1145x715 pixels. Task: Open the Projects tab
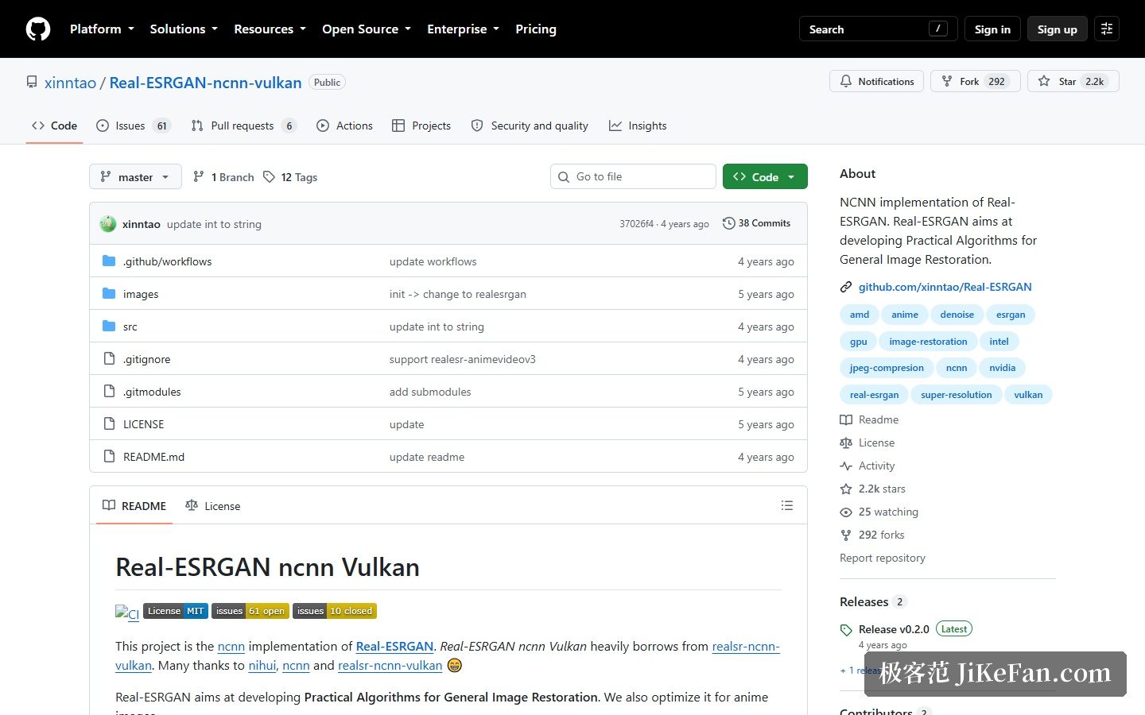421,126
